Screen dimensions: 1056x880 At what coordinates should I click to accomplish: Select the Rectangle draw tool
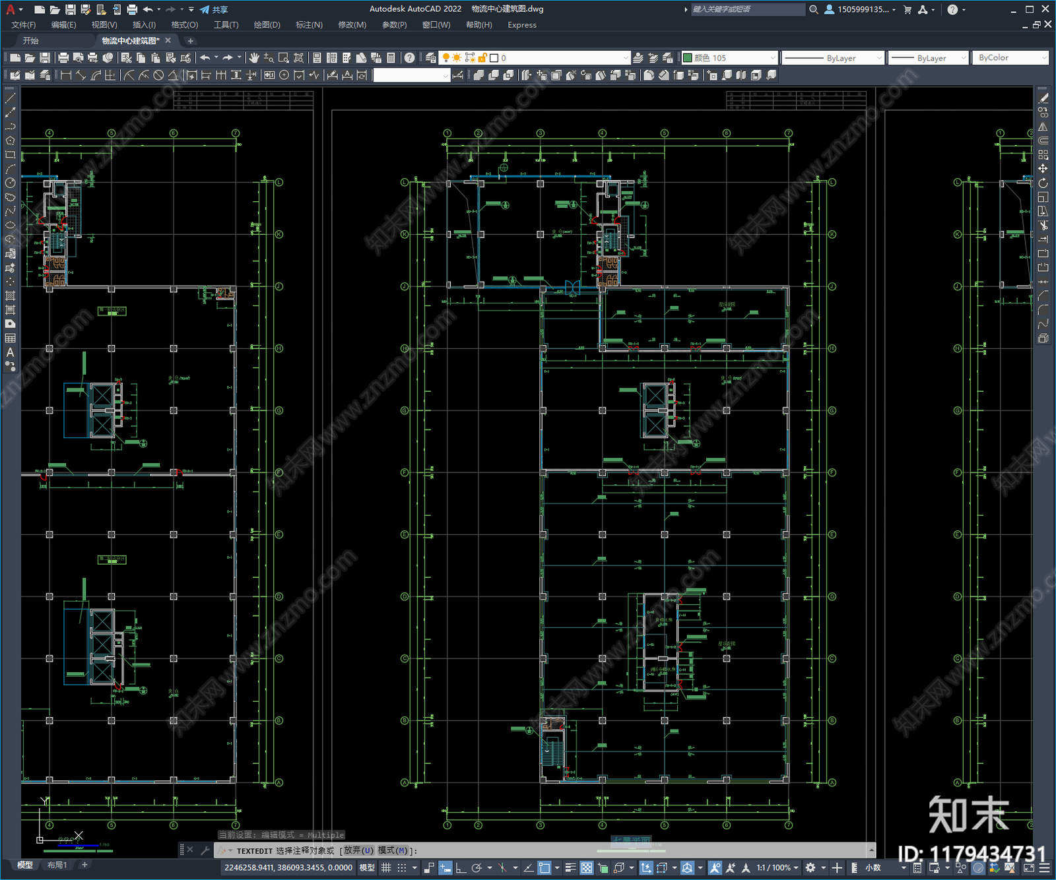pyautogui.click(x=10, y=155)
